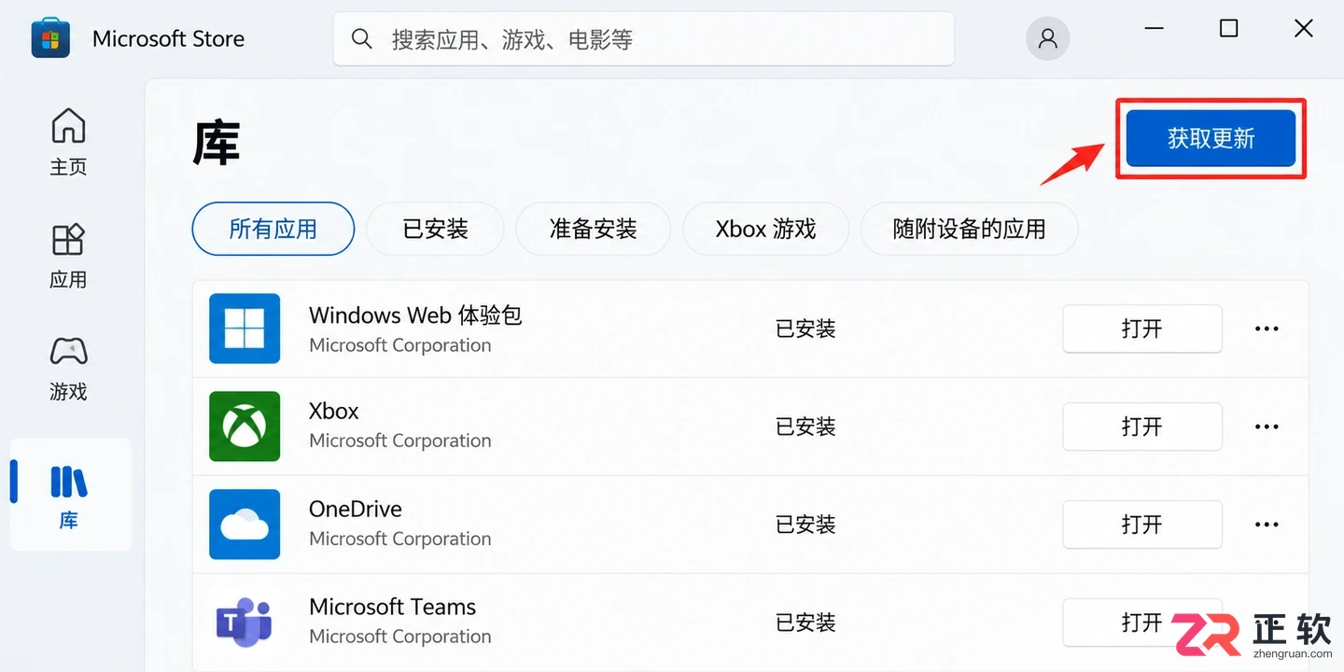
Task: Click Microsoft Corporation under Microsoft Teams
Action: [400, 637]
